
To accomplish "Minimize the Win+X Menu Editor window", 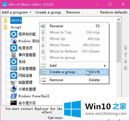I will 97,4.
